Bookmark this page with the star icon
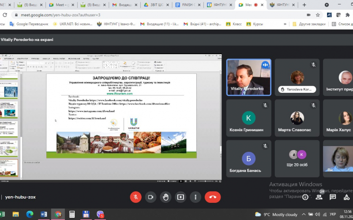353x220 pixels. 318,15
